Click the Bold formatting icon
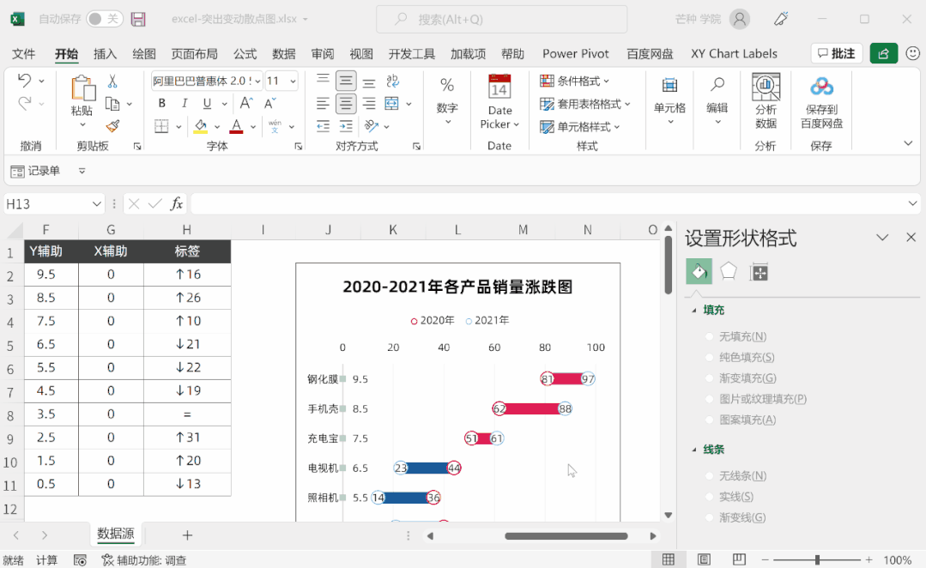The height and width of the screenshot is (568, 926). tap(161, 104)
